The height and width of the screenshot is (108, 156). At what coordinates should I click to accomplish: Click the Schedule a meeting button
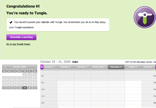pos(21,37)
